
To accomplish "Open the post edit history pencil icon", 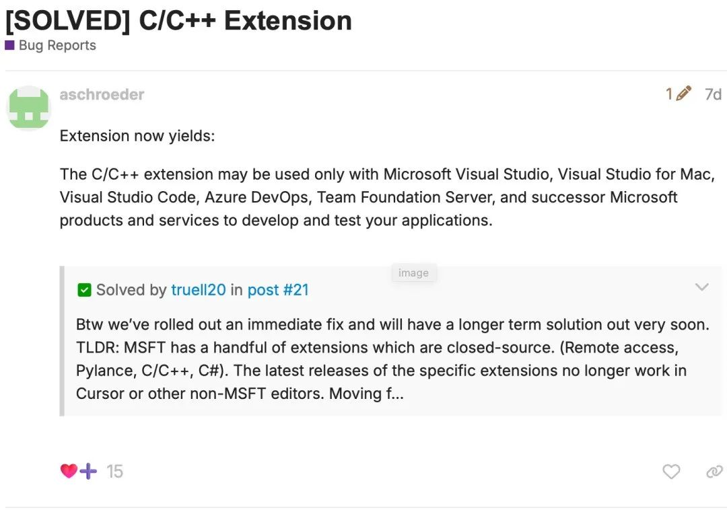I will [x=683, y=94].
